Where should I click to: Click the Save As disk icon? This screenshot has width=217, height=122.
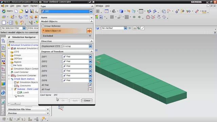(x=32, y=11)
